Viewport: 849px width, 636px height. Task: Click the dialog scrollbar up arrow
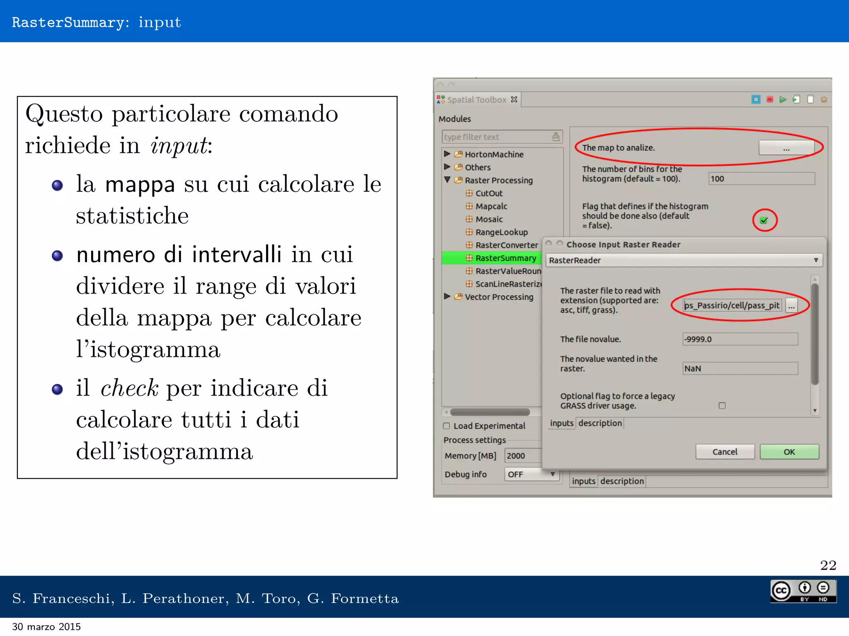click(815, 279)
